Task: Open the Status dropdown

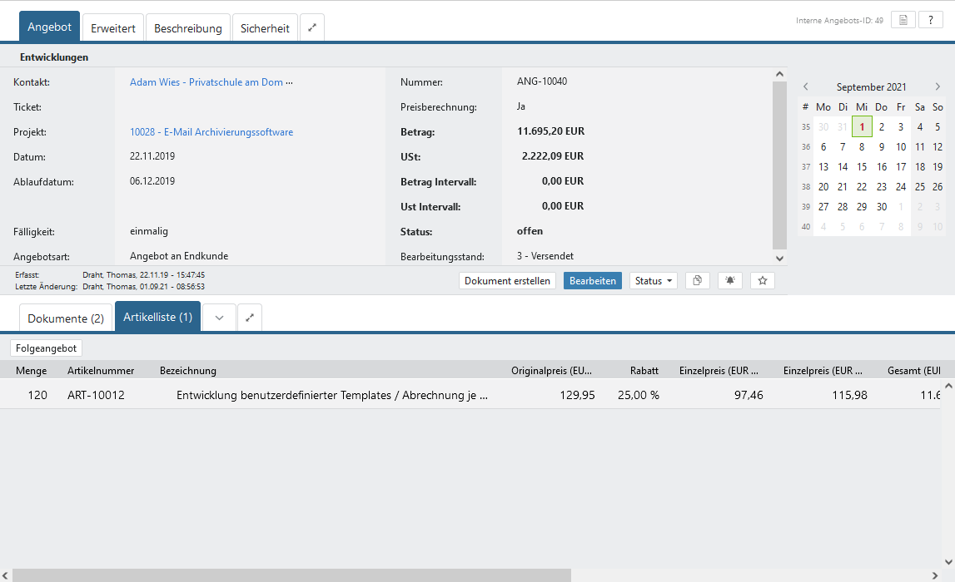Action: [653, 281]
